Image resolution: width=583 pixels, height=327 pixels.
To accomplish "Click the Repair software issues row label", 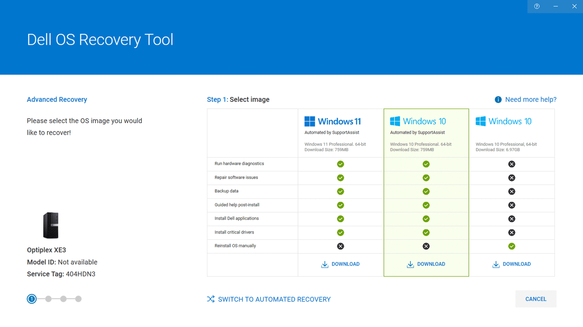I will (236, 177).
